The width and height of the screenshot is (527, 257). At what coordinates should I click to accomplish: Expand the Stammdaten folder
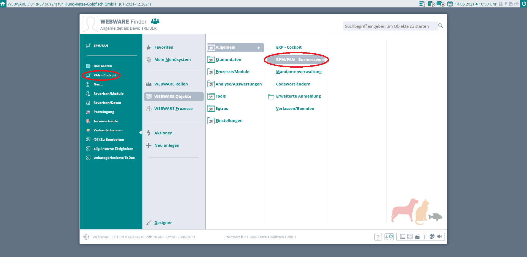click(211, 60)
